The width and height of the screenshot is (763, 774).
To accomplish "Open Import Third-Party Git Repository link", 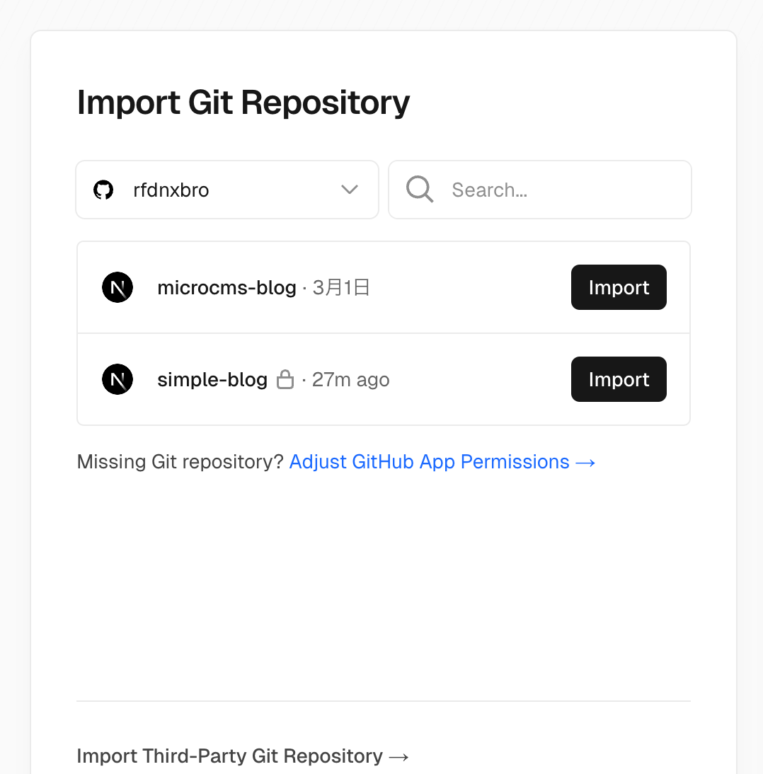I will pos(243,756).
